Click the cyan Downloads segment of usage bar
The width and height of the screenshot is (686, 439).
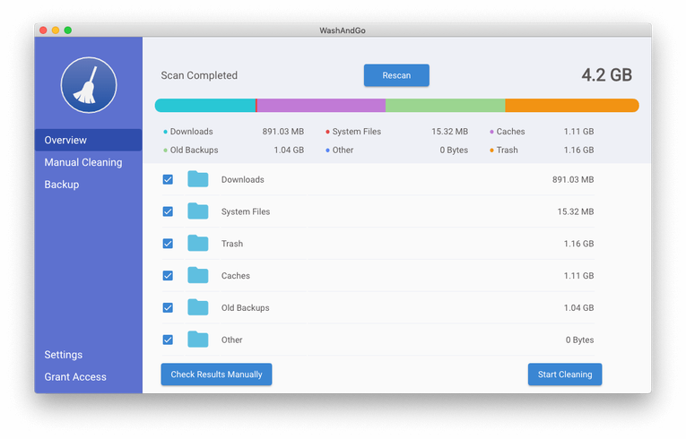(x=205, y=106)
